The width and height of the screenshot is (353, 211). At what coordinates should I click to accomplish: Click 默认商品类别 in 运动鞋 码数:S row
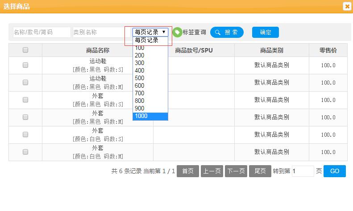272,65
